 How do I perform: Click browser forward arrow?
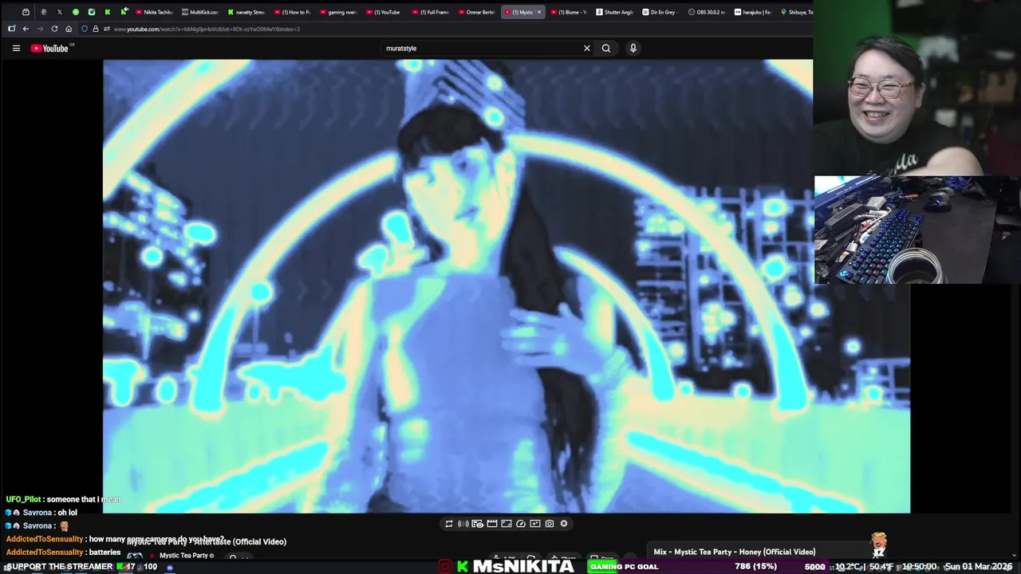tap(40, 29)
